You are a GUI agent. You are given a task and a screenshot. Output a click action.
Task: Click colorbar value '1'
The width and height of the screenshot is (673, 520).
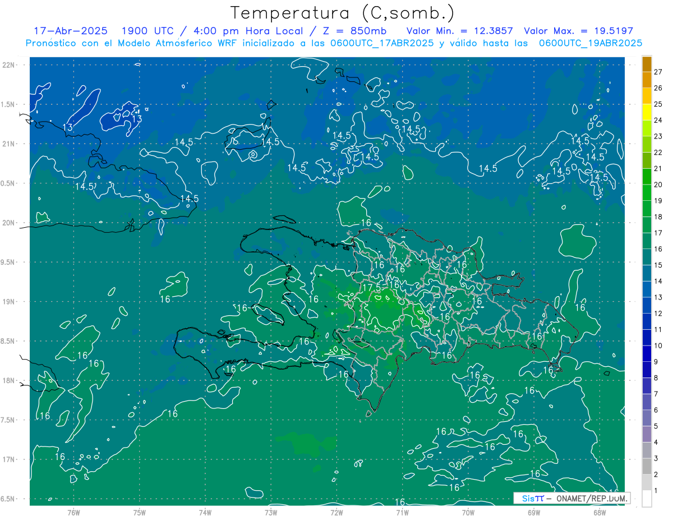[x=656, y=491]
